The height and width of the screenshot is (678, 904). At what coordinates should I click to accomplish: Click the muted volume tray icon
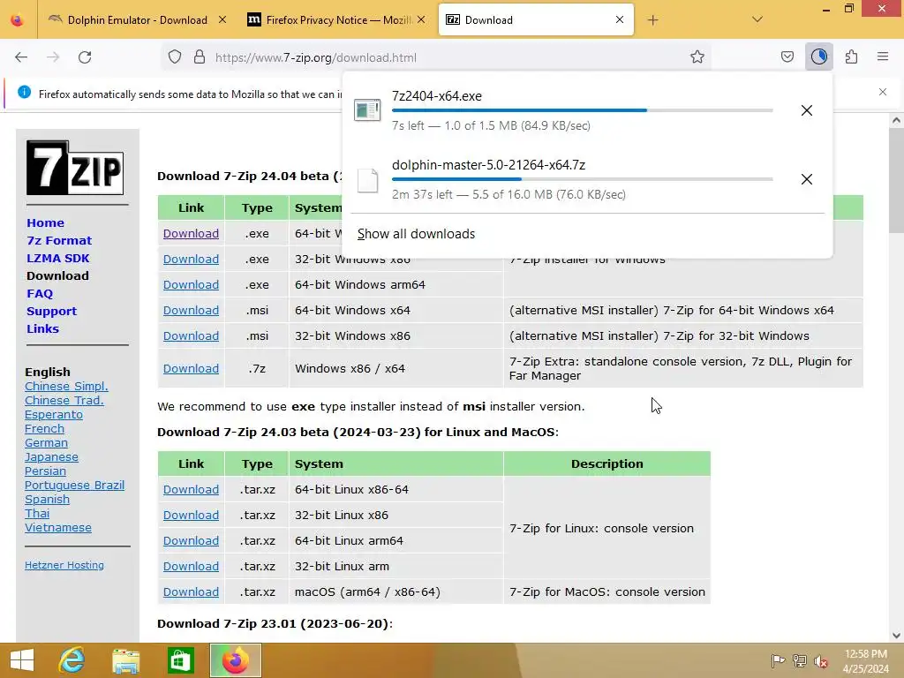[x=821, y=660]
